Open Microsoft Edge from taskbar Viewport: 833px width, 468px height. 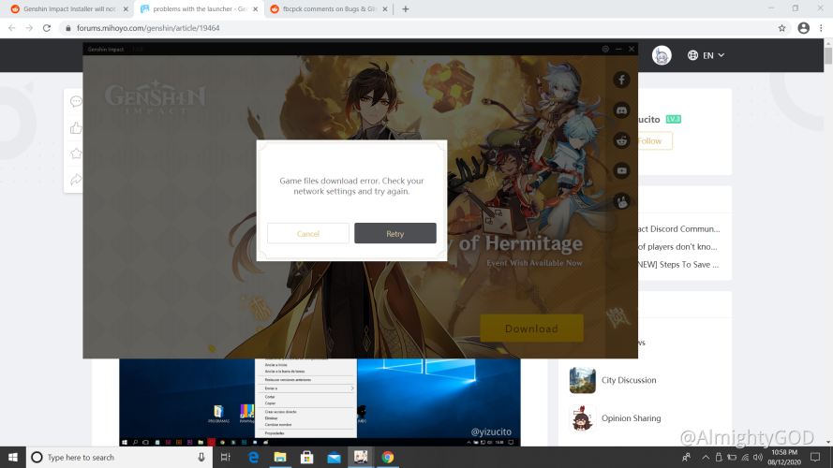tap(253, 458)
